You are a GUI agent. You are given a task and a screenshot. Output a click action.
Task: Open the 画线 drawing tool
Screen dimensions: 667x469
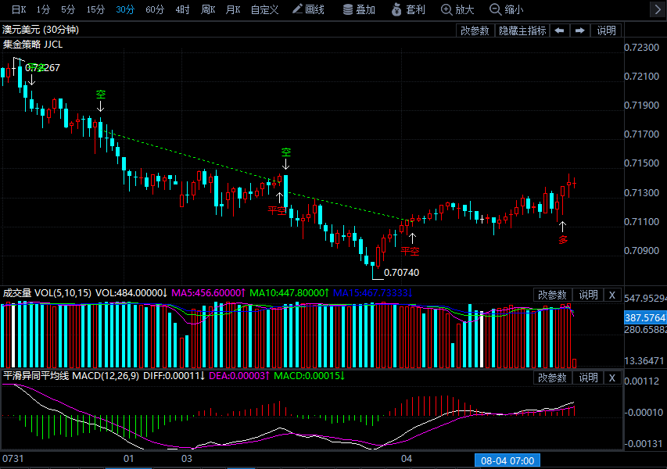point(308,9)
